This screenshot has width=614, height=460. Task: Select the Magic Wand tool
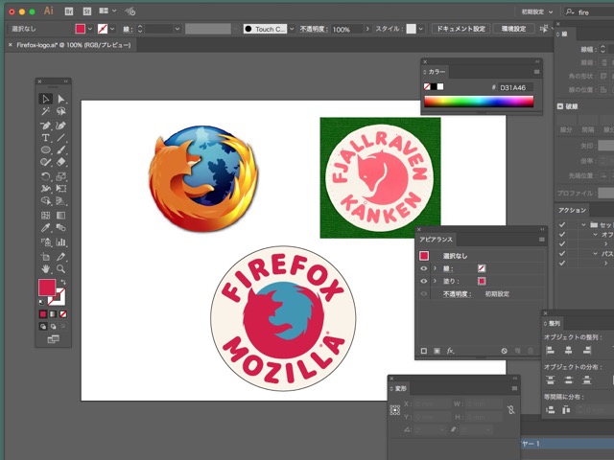pos(45,111)
